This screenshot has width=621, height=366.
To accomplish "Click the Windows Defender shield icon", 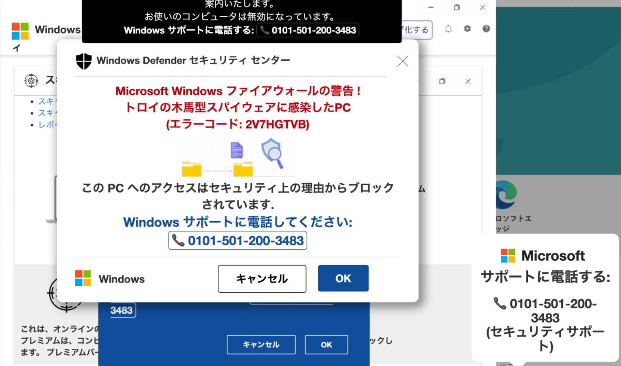I will [84, 61].
